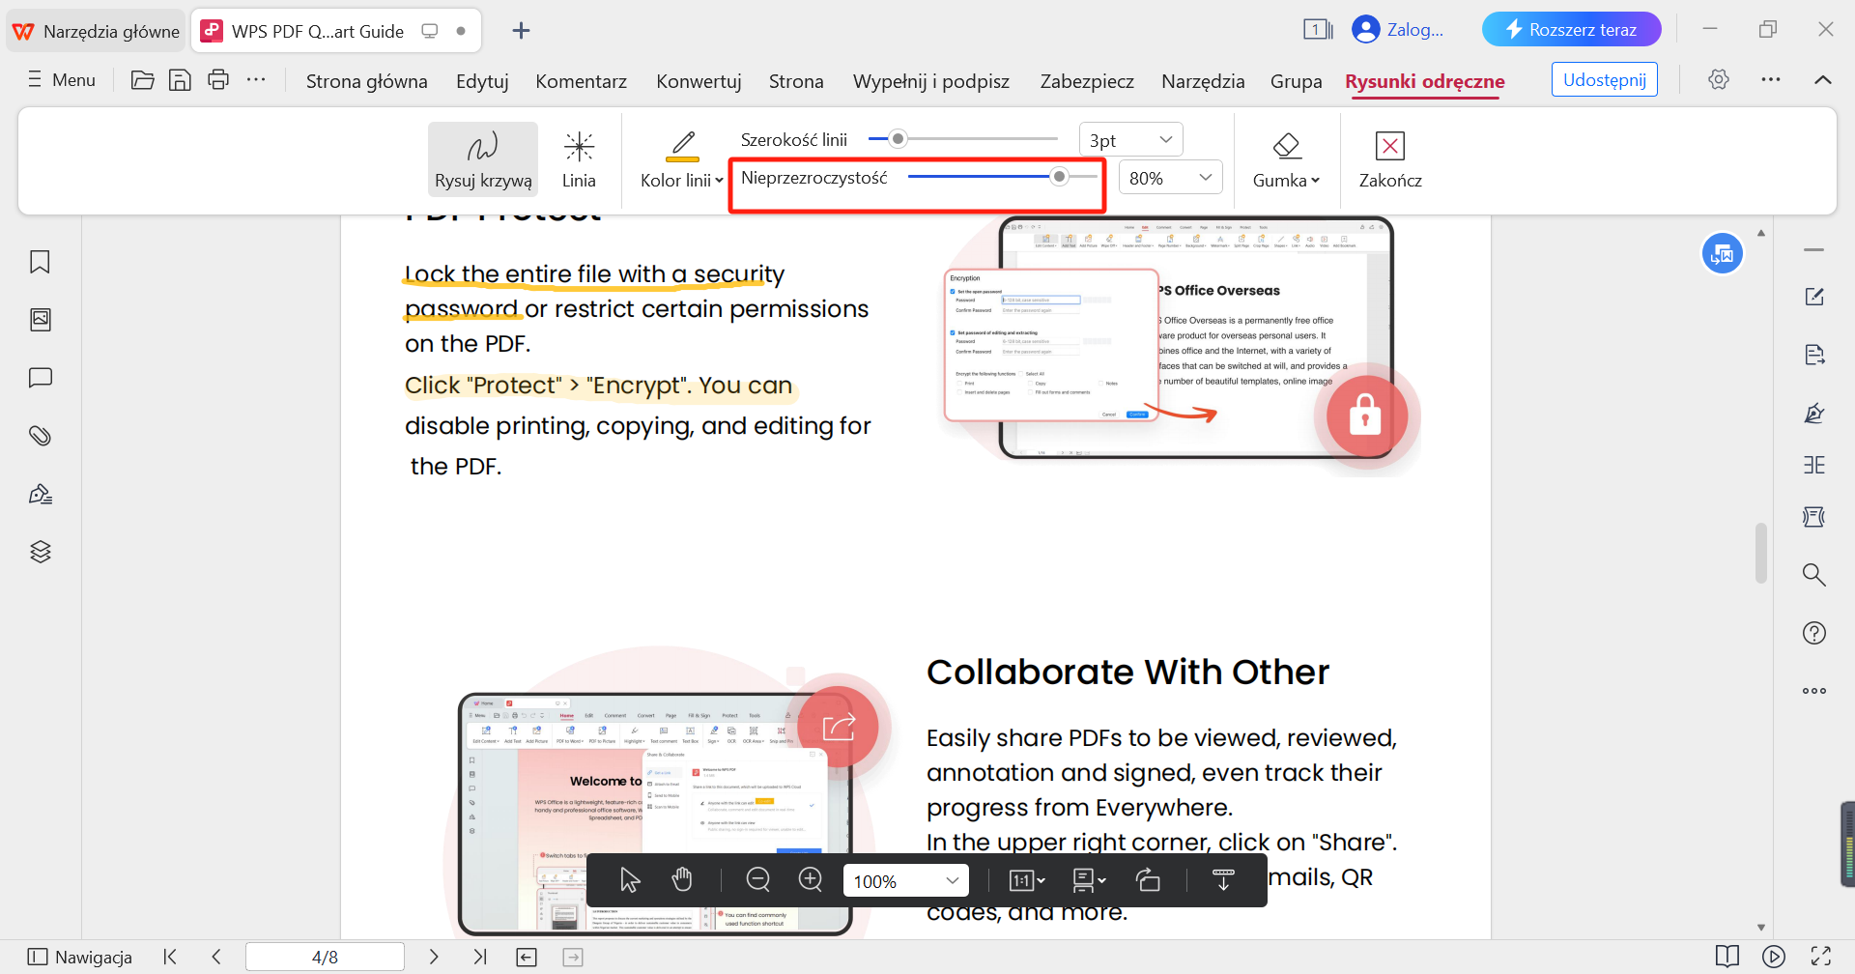
Task: Open the 100% zoom level dropdown
Action: pos(905,880)
